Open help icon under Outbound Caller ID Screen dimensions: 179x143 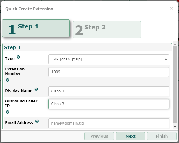8,112
